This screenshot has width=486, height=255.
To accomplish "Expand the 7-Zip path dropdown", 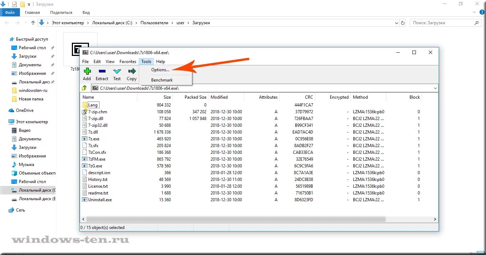I will 435,88.
